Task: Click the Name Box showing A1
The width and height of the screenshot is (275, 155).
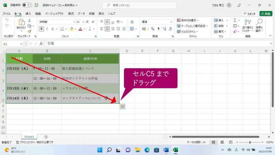Action: 13,44
